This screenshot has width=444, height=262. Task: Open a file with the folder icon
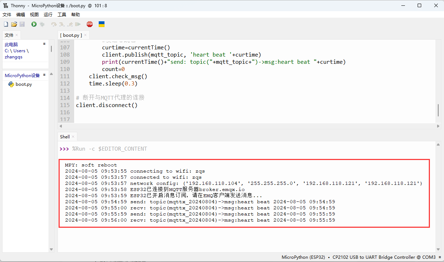(14, 24)
